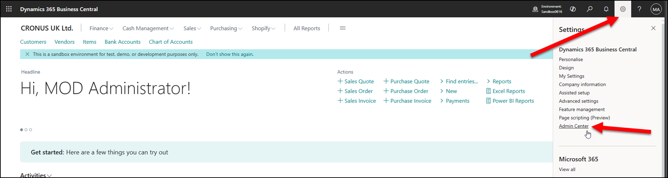Viewport: 668px width, 178px height.
Task: Click View all under Microsoft 365
Action: point(567,170)
